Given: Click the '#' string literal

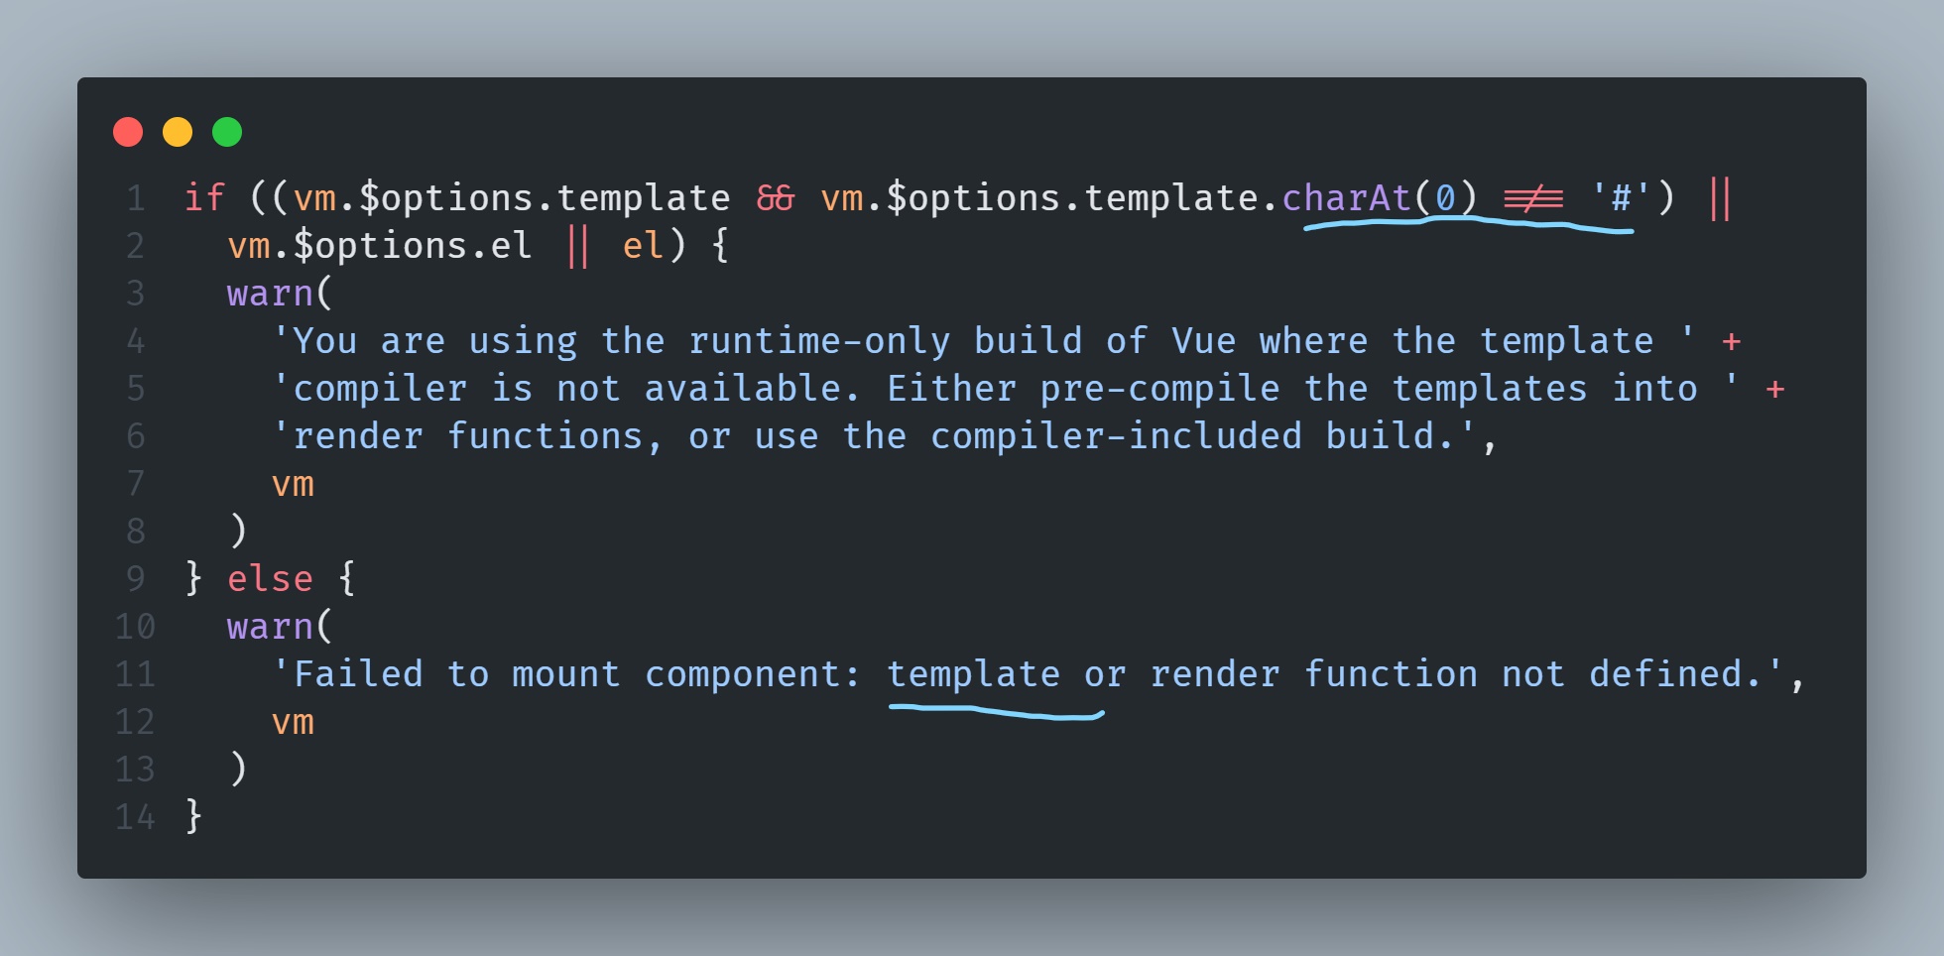Looking at the screenshot, I should pos(1621,198).
